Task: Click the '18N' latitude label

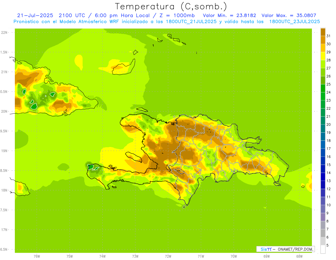Action: [4, 190]
